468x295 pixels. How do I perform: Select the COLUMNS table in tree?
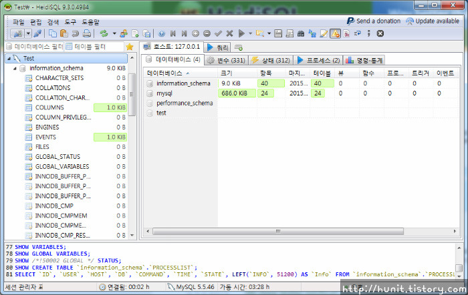tap(49, 107)
